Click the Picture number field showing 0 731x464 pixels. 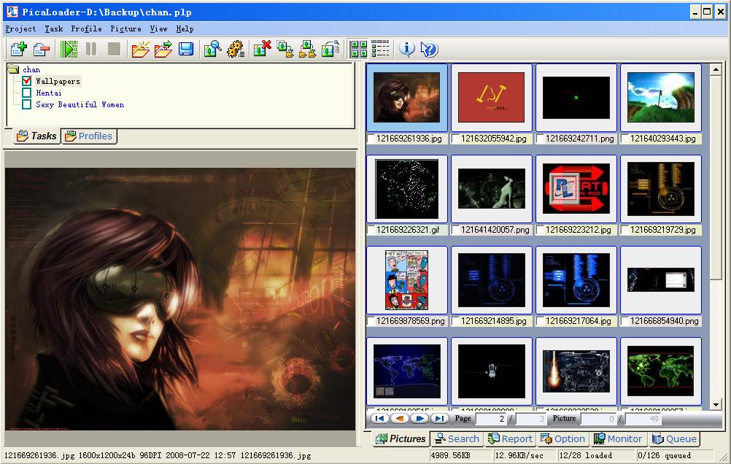[597, 419]
